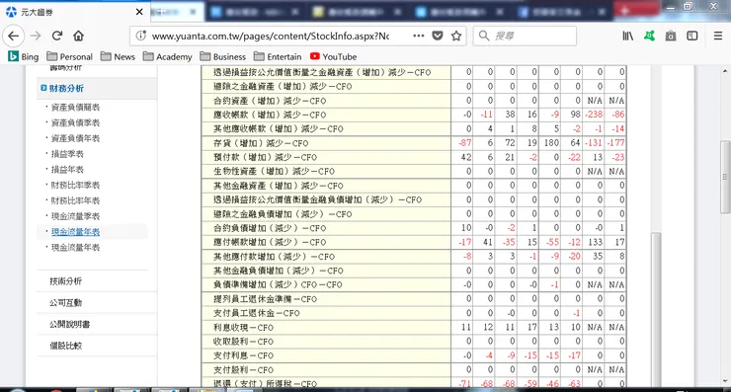Click the green extension icon
731x392 pixels.
click(x=649, y=36)
